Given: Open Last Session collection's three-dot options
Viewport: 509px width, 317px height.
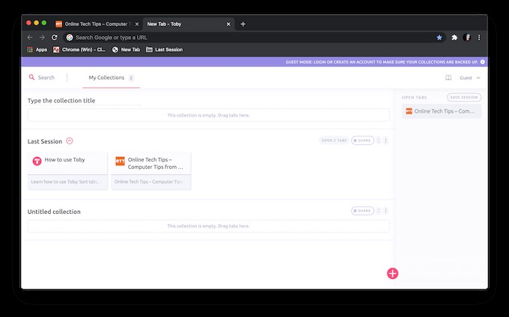Looking at the screenshot, I should (x=385, y=141).
